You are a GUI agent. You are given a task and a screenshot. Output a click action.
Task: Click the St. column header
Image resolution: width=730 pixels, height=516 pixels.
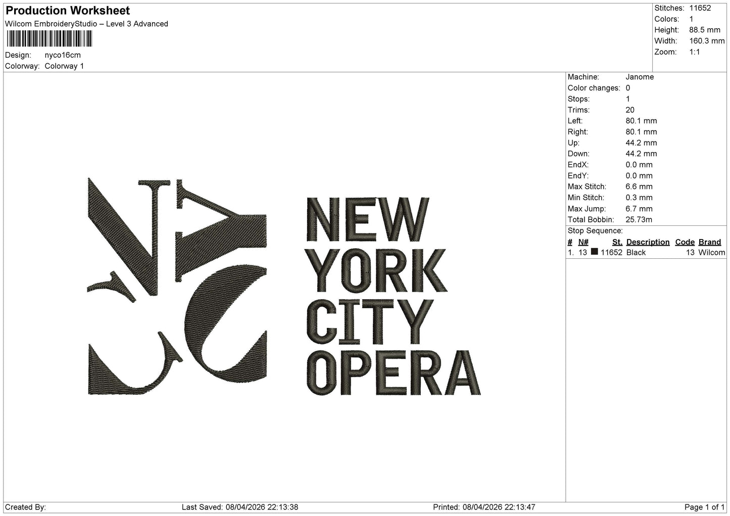click(x=617, y=242)
